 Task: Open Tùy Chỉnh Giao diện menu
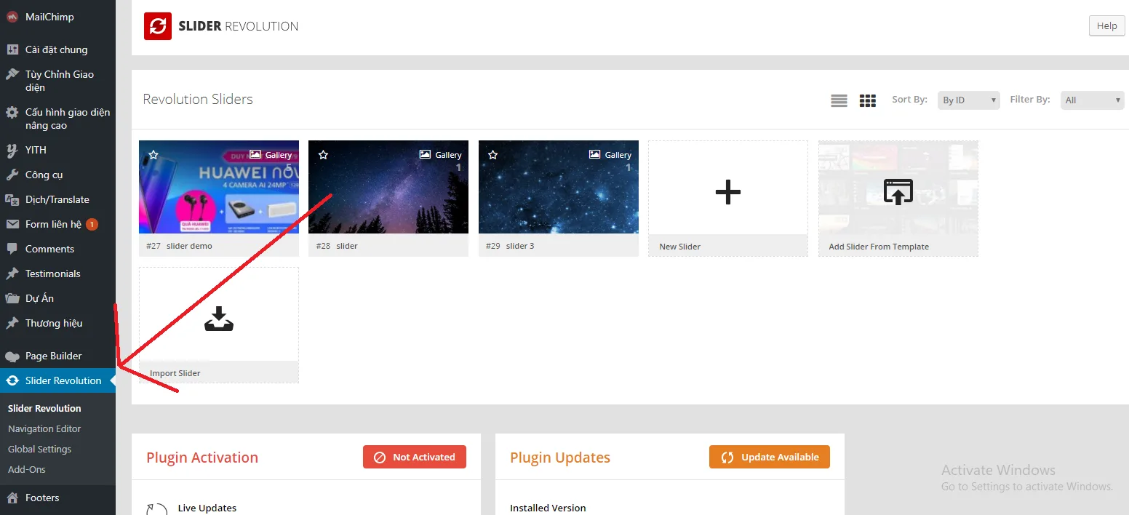point(58,81)
